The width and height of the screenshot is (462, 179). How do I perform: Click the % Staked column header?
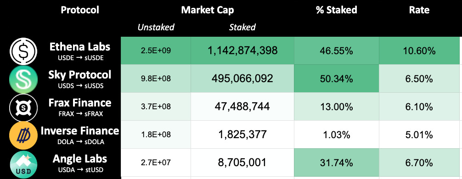pos(337,10)
